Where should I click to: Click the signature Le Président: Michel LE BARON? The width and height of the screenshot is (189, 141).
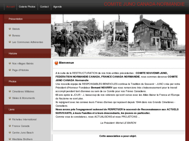click(x=118, y=123)
